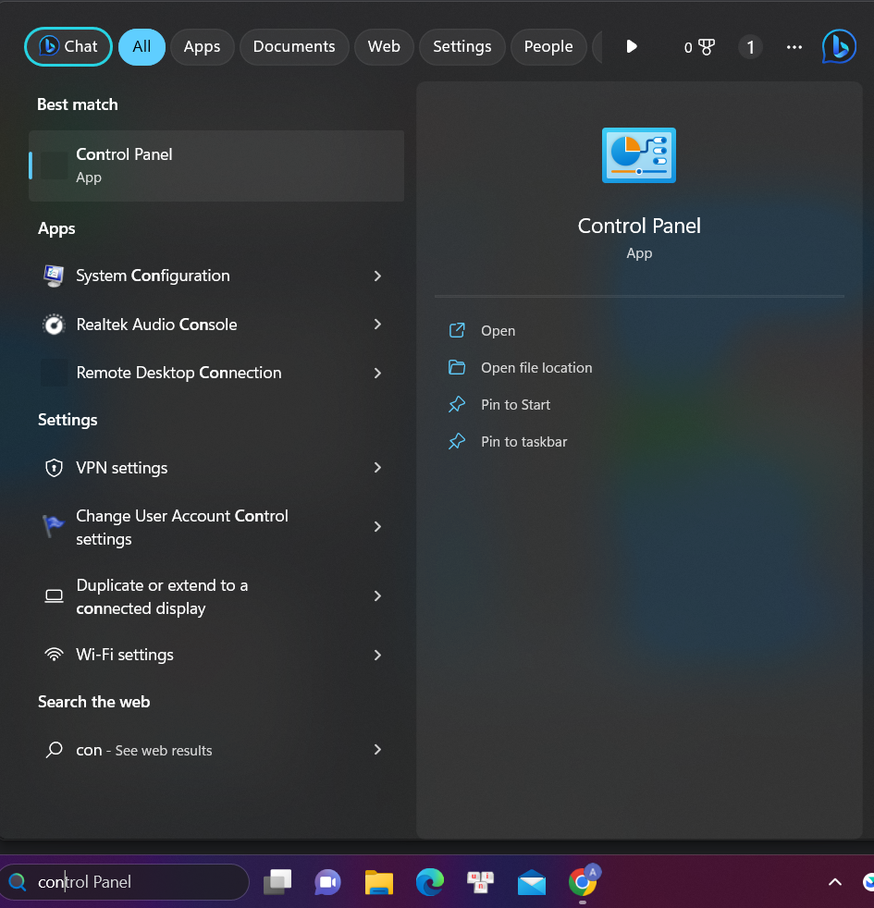Open File Explorer from the taskbar

[379, 882]
